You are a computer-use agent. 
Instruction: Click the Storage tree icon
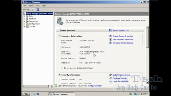click(x=27, y=26)
